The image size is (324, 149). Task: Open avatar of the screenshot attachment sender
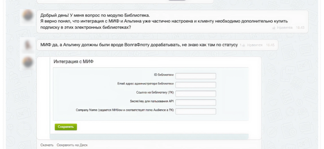(28, 63)
